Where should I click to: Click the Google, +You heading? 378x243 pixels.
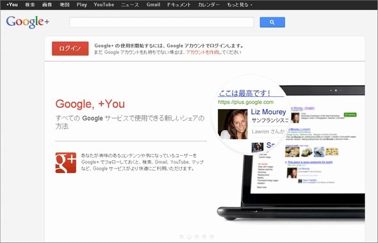point(90,104)
